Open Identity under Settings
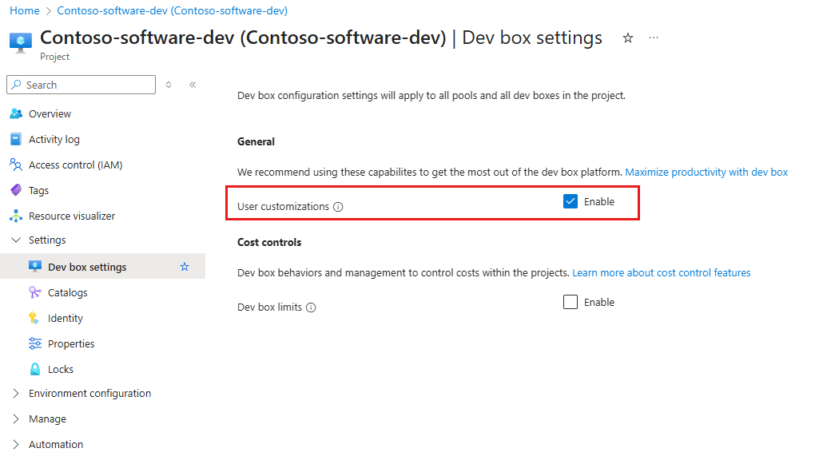Viewport: 823px width, 472px height. (x=65, y=319)
